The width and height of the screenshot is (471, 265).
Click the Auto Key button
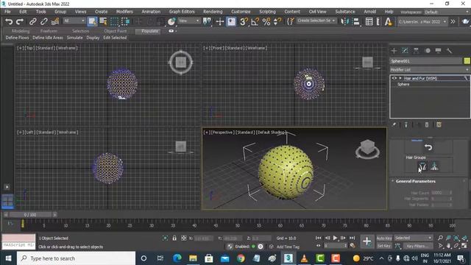pyautogui.click(x=384, y=238)
